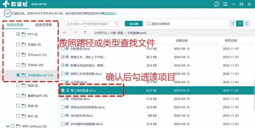Open the 文档txt (20) folder label
Screen dimensions: 255x128
35,65
